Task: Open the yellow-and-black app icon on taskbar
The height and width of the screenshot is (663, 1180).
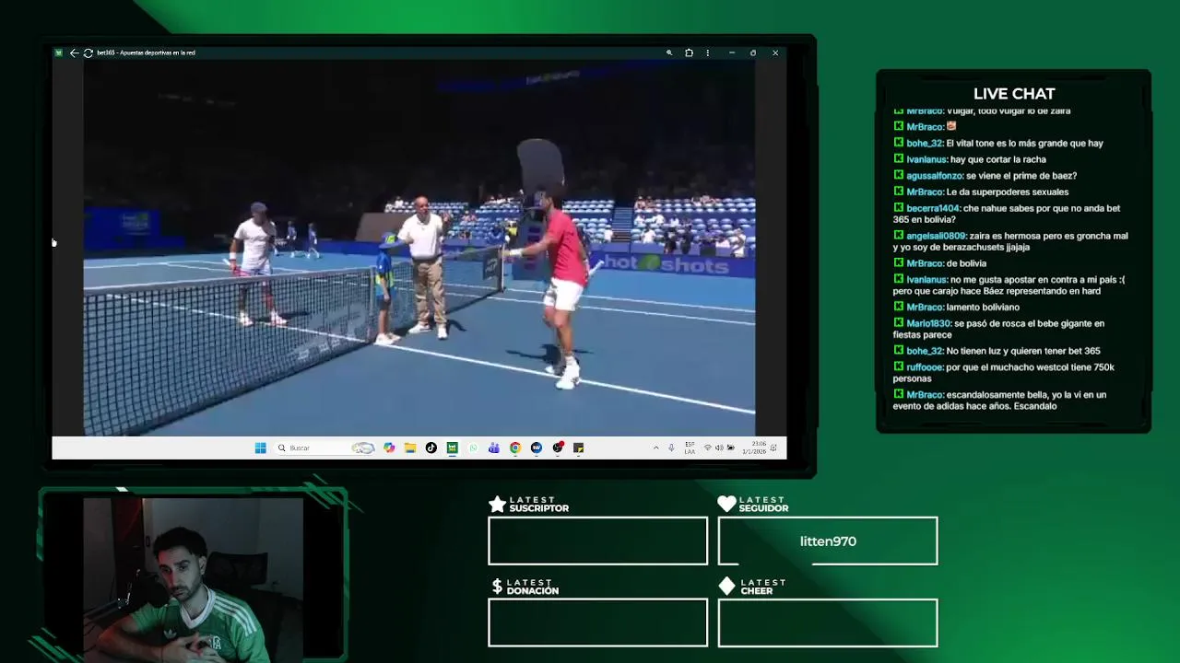Action: coord(579,448)
